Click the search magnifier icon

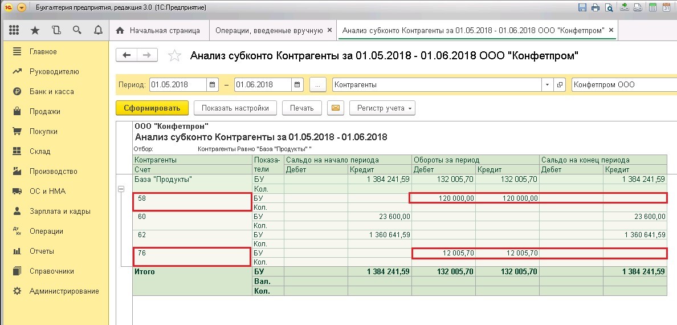78,30
